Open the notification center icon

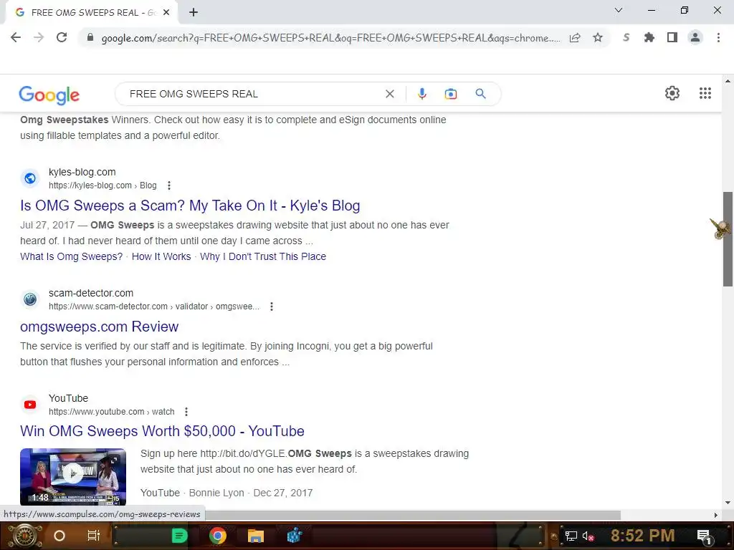coord(704,536)
